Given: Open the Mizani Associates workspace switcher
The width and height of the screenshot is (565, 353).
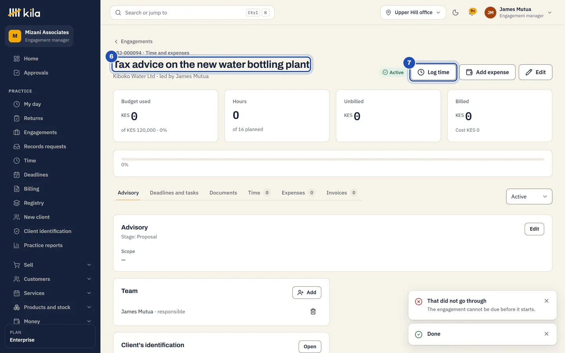Looking at the screenshot, I should [39, 36].
